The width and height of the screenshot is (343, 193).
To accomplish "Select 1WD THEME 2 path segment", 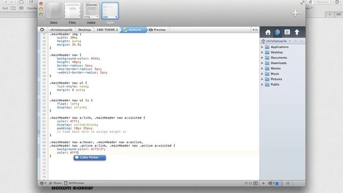I will pos(107,30).
